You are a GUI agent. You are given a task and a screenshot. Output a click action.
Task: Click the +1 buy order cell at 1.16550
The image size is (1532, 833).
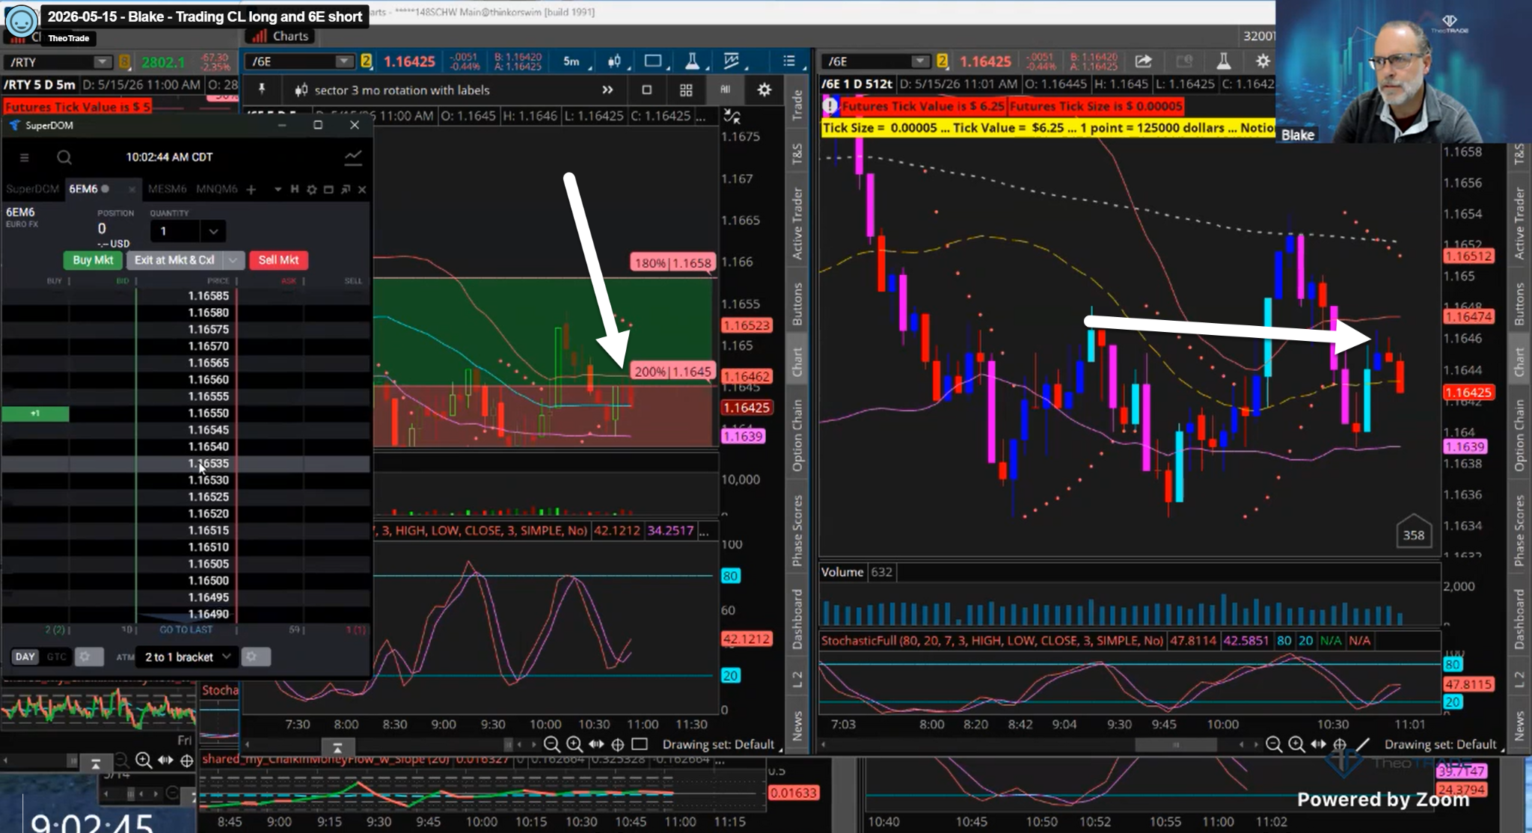click(35, 414)
